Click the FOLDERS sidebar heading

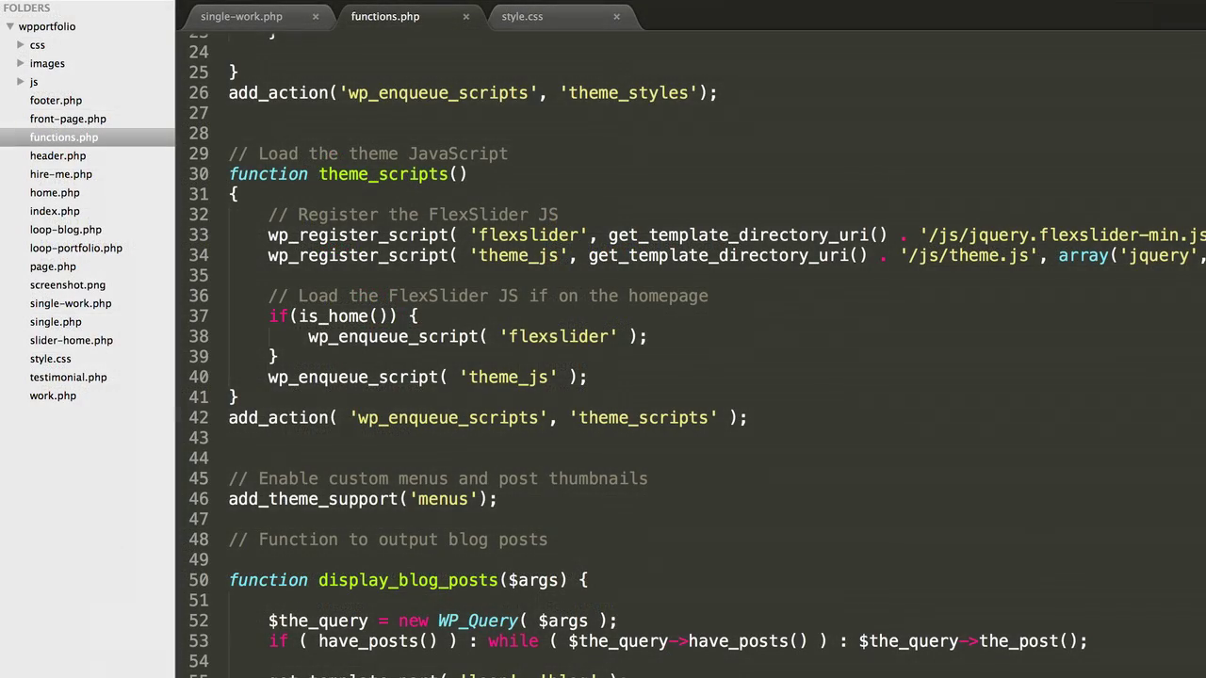[26, 8]
